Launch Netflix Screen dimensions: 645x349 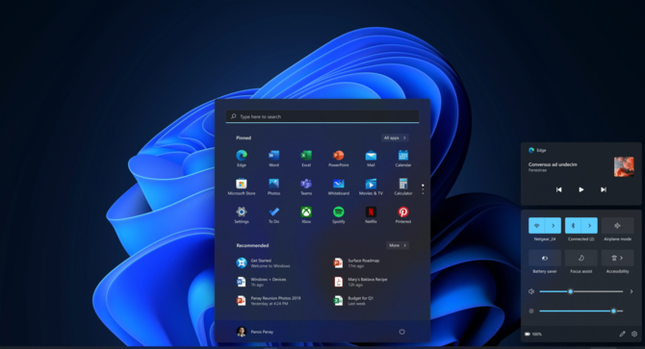coord(371,214)
